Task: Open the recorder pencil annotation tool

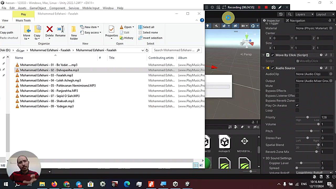Action: [x=280, y=7]
